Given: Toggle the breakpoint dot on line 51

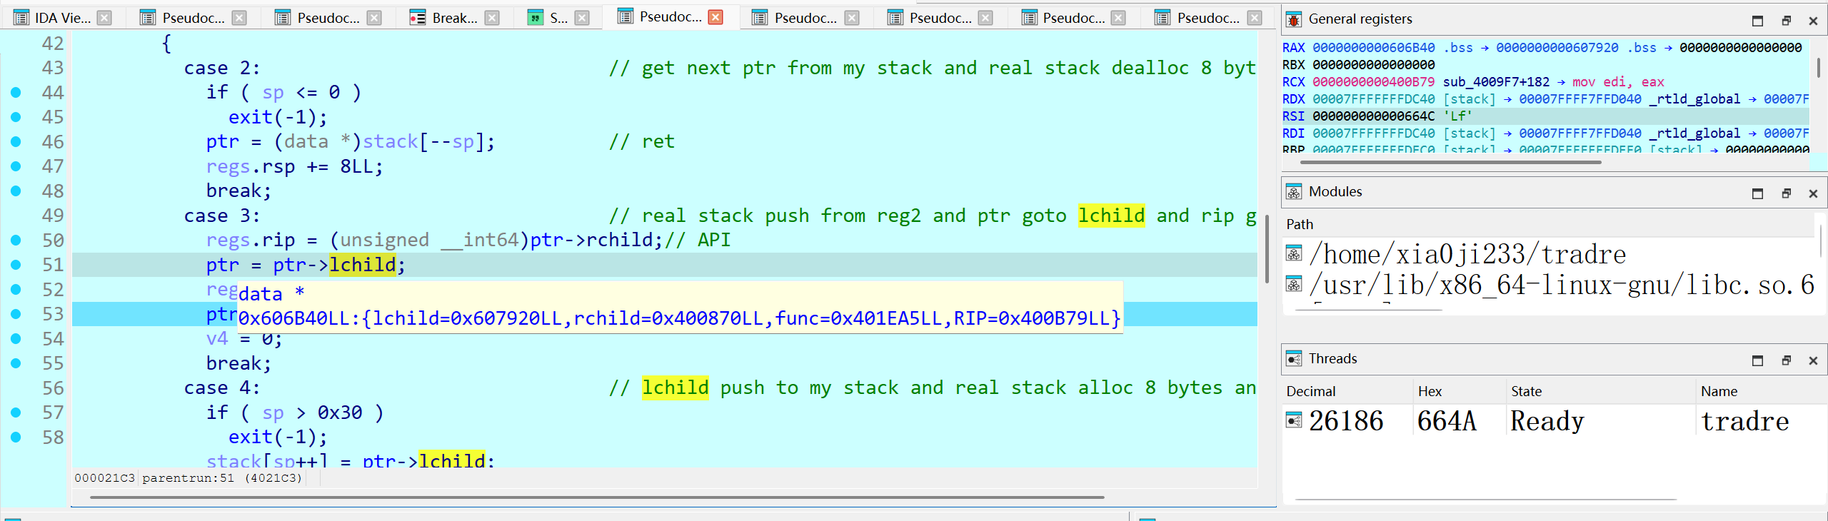Looking at the screenshot, I should [x=16, y=265].
